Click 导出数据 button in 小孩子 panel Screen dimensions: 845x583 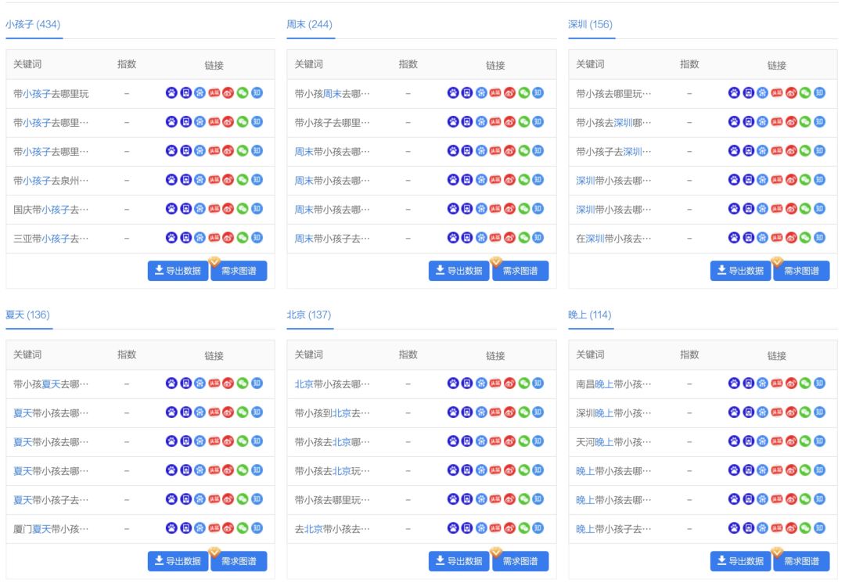178,270
